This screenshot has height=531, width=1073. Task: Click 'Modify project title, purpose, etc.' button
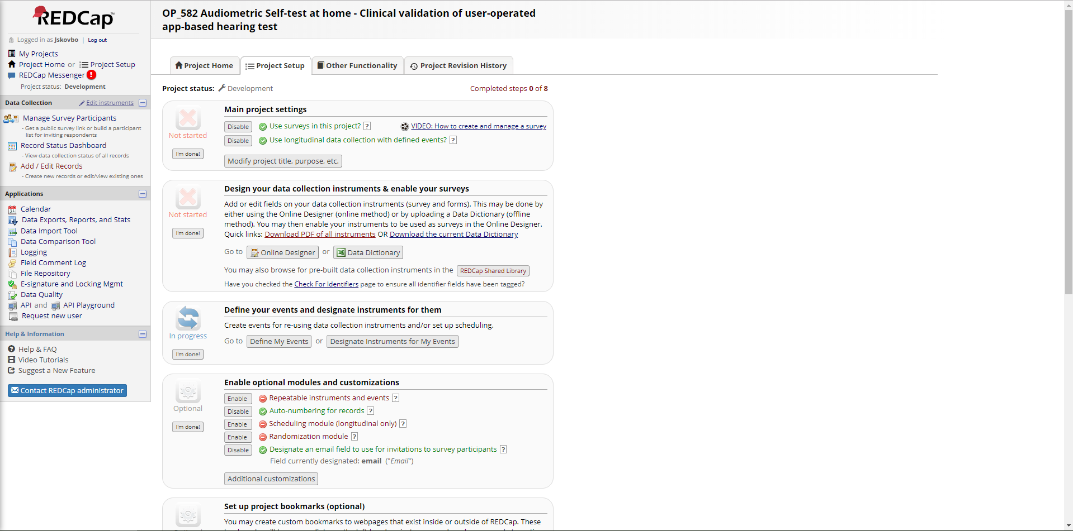283,161
